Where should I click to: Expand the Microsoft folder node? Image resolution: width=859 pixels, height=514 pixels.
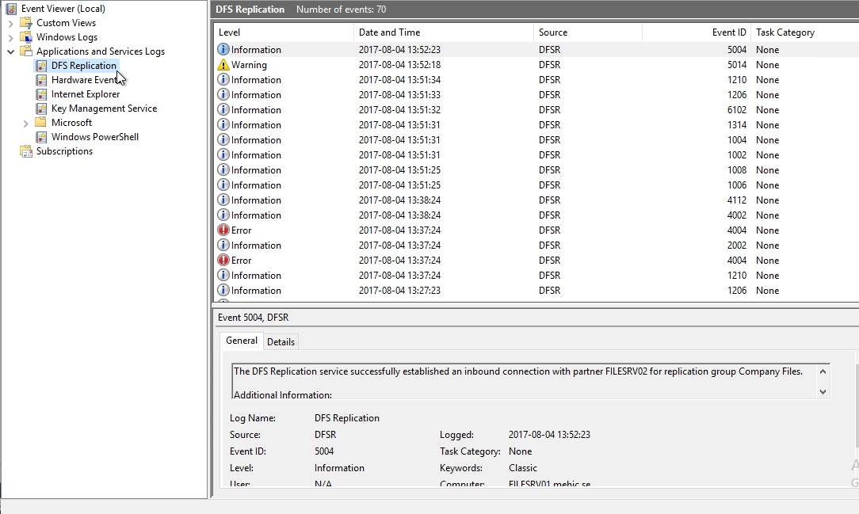pyautogui.click(x=26, y=123)
